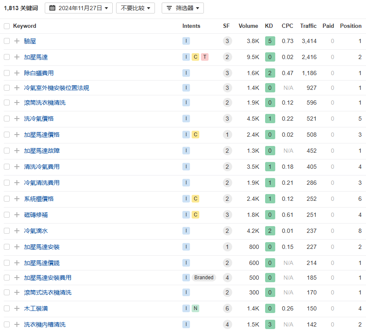Screen dimensions: 366x332
Task: Click SF count 1 for 加壓馬達安裝
Action: (x=228, y=247)
